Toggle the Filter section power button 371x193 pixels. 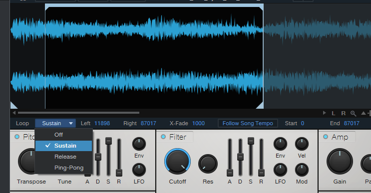click(163, 137)
